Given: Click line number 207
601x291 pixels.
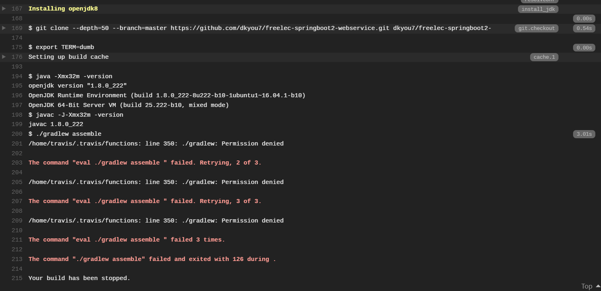Looking at the screenshot, I should (17, 201).
